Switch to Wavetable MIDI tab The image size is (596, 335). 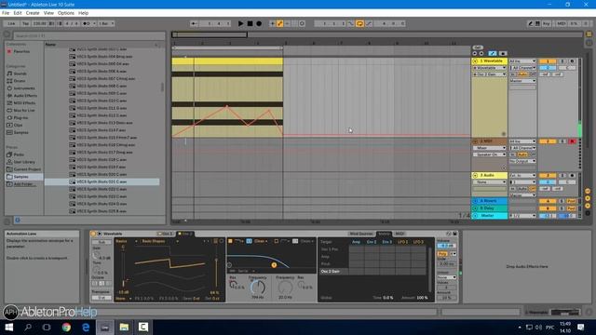point(400,234)
